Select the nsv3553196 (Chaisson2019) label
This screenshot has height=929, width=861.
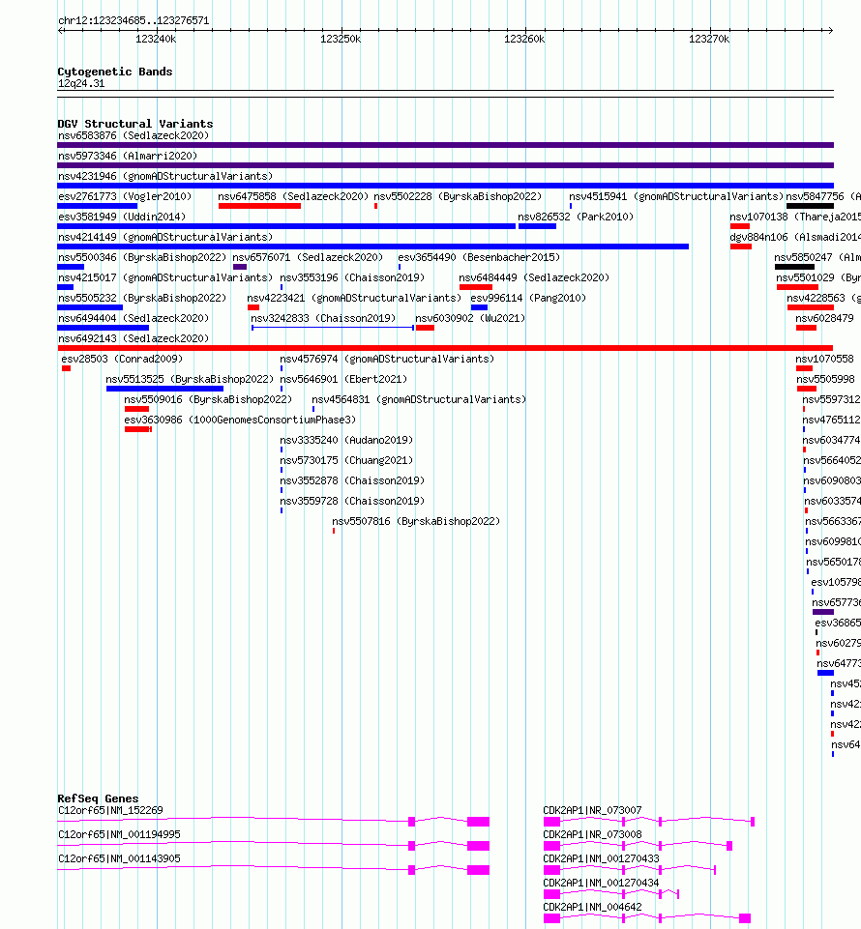tap(352, 277)
